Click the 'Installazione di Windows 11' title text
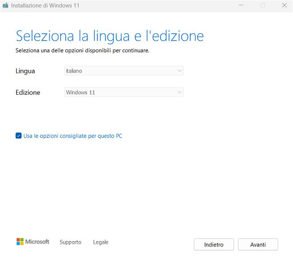 (45, 5)
